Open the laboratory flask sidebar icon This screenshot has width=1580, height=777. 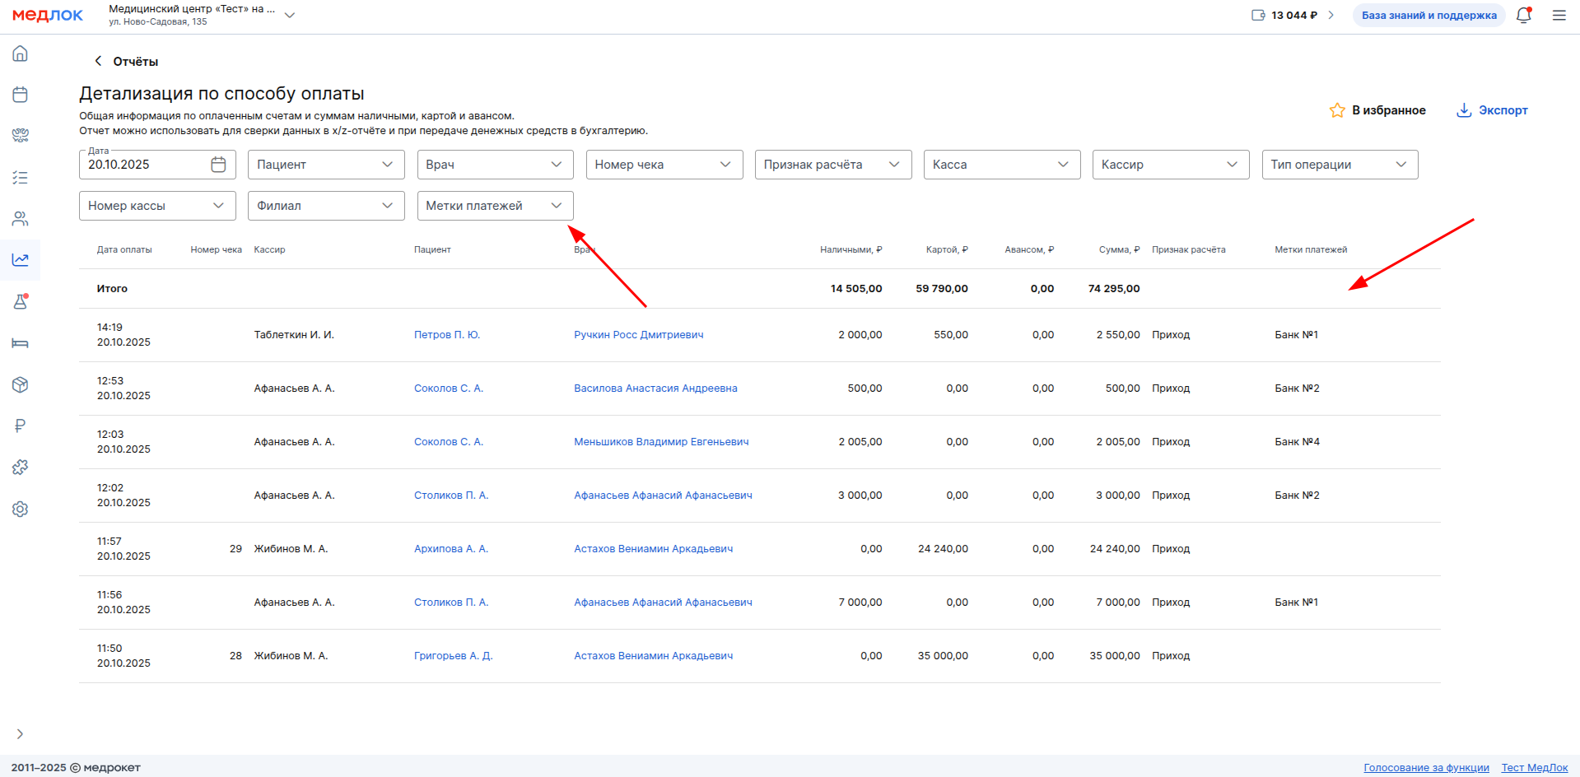(21, 302)
